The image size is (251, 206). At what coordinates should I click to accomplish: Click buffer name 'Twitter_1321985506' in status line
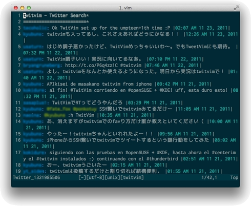(36, 177)
